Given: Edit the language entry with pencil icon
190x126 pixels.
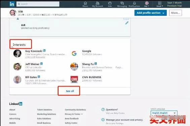Looking at the screenshot, I should (x=127, y=23).
